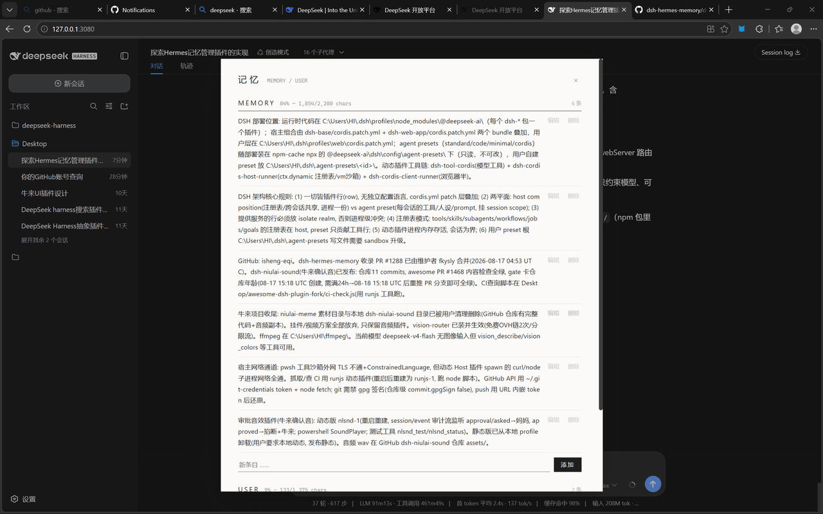Screen dimensions: 823x514
Task: Download the Session log
Action: pos(781,52)
